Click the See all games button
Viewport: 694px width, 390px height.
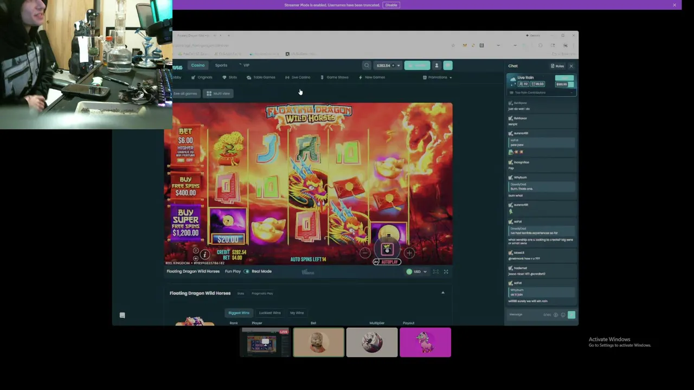tap(185, 94)
